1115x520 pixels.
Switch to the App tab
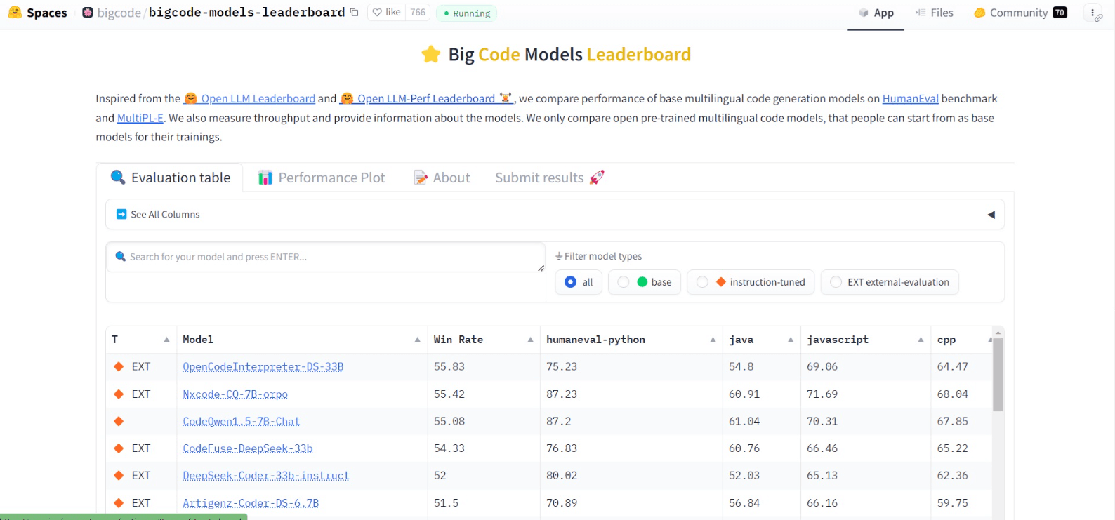click(876, 13)
